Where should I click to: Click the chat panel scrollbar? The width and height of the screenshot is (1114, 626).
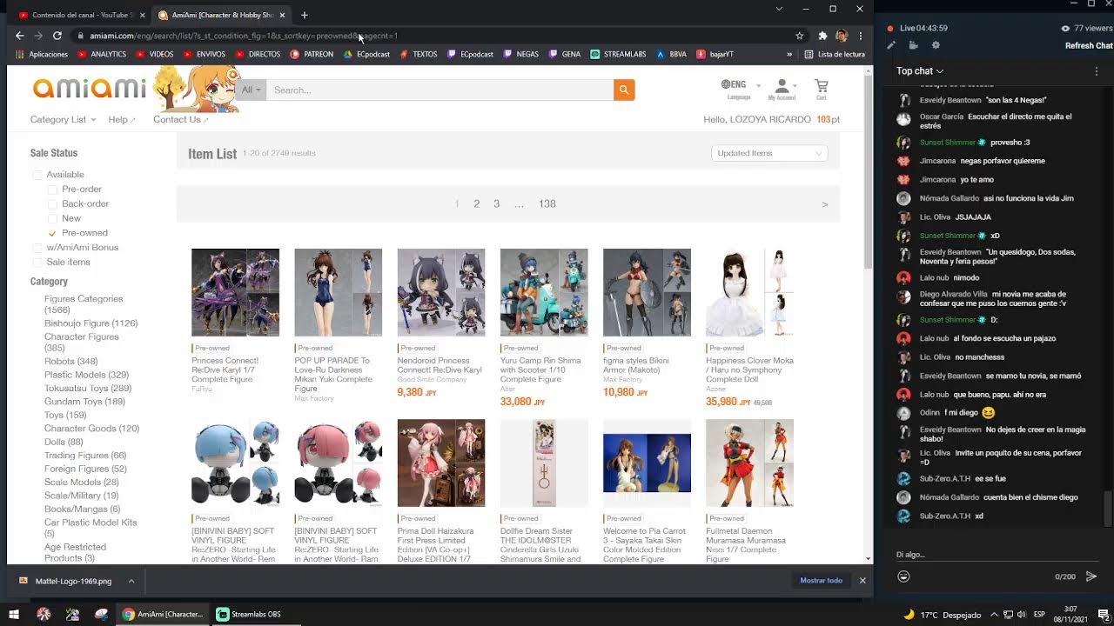coord(1108,507)
